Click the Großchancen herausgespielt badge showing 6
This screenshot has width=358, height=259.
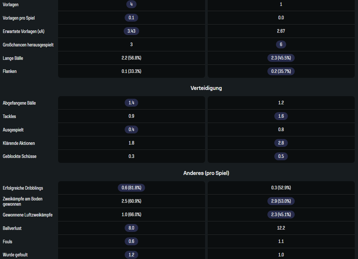(281, 44)
